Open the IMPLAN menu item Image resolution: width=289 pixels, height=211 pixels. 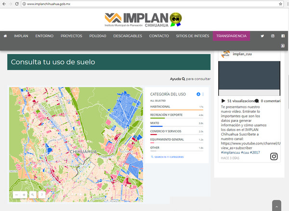tap(21, 36)
